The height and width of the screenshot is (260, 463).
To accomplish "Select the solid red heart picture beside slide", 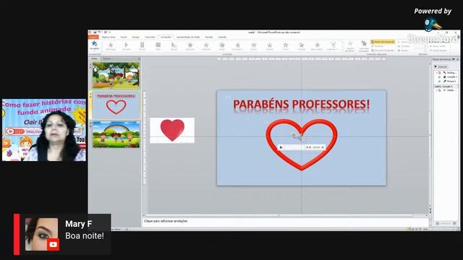I will (x=172, y=130).
